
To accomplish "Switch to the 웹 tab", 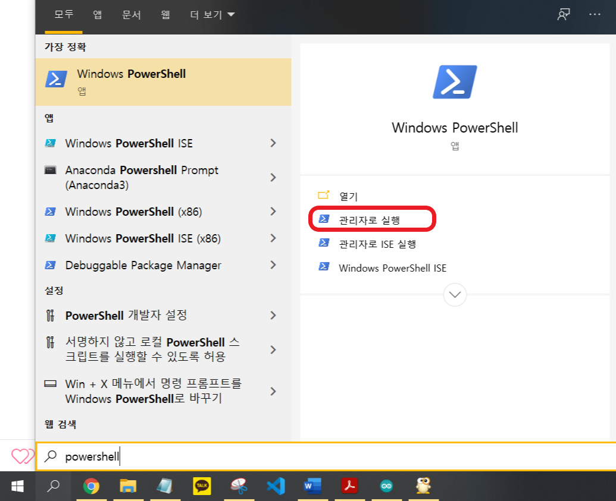I will click(165, 14).
